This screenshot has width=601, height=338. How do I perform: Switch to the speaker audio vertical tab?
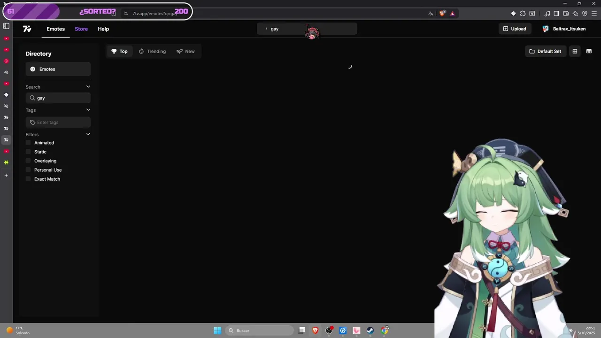[6, 72]
